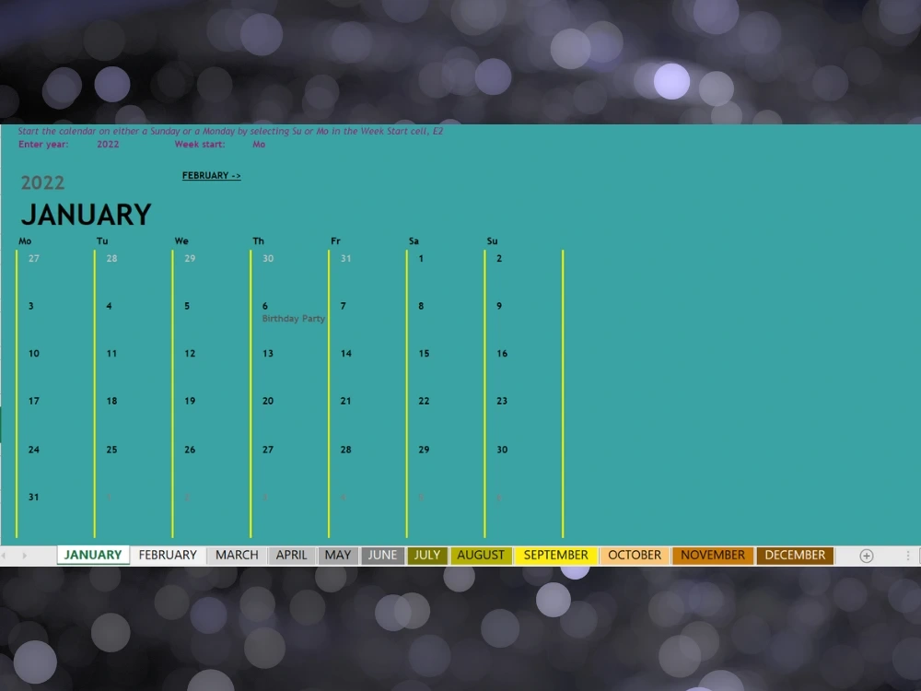The width and height of the screenshot is (921, 691).
Task: Select date cell 22
Action: point(424,401)
